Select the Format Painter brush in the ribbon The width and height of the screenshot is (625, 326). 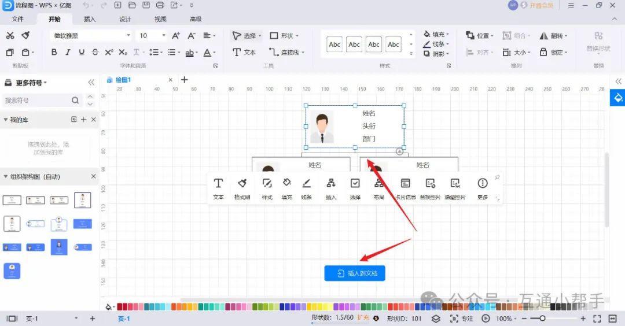26,35
